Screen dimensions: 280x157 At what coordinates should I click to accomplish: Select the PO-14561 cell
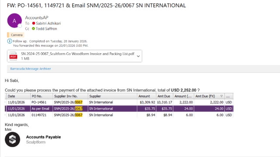42,102
